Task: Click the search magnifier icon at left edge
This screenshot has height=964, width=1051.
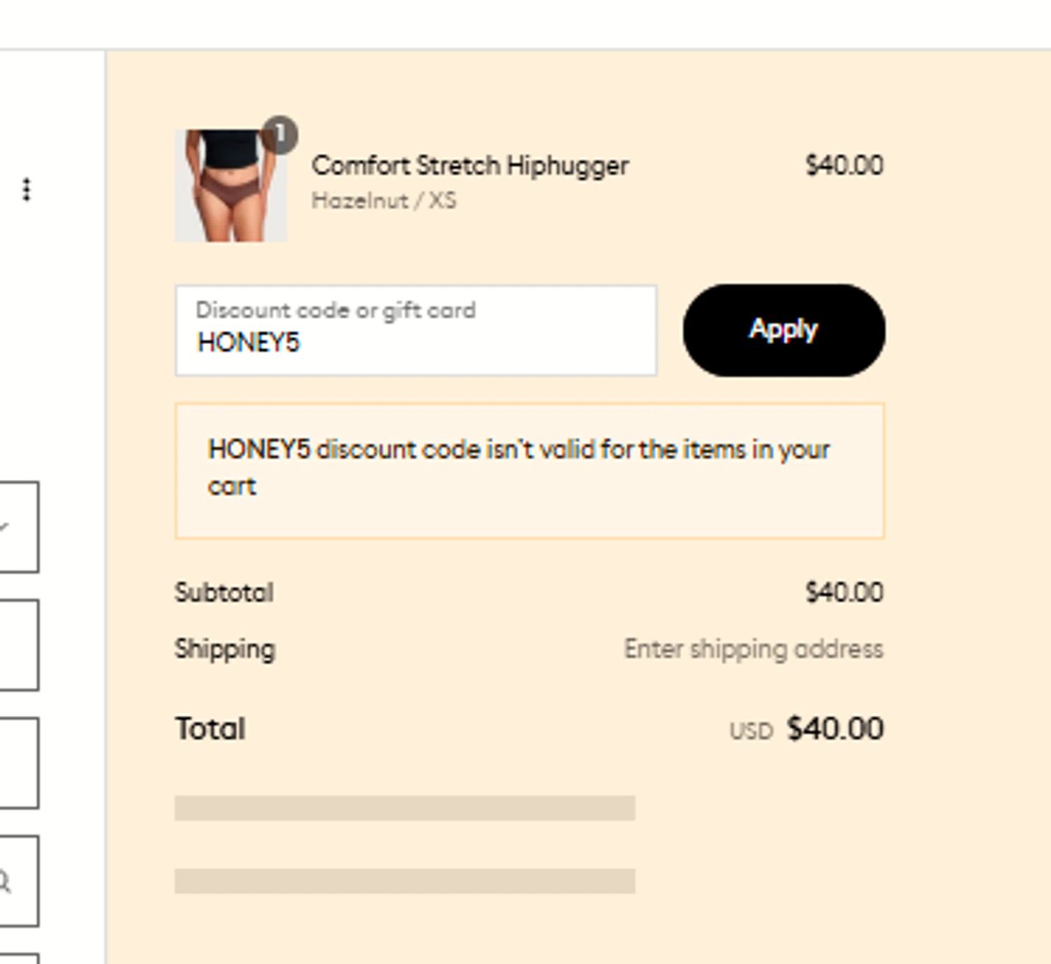Action: click(x=4, y=881)
